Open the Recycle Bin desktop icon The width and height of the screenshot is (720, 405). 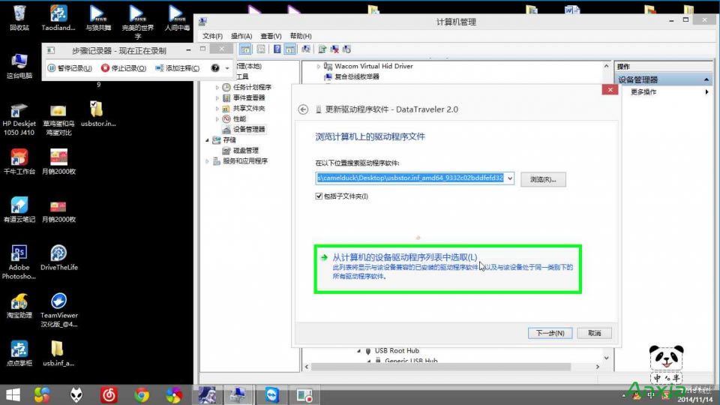[x=19, y=13]
